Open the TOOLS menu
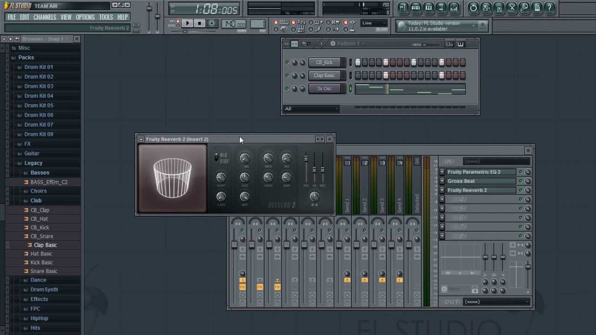 (106, 17)
